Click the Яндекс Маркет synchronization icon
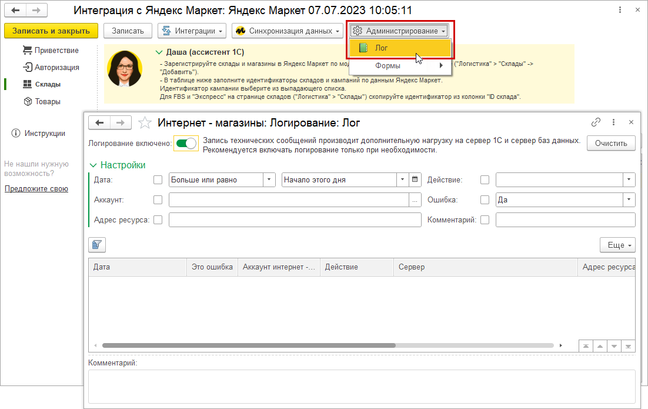This screenshot has width=648, height=409. pyautogui.click(x=241, y=31)
